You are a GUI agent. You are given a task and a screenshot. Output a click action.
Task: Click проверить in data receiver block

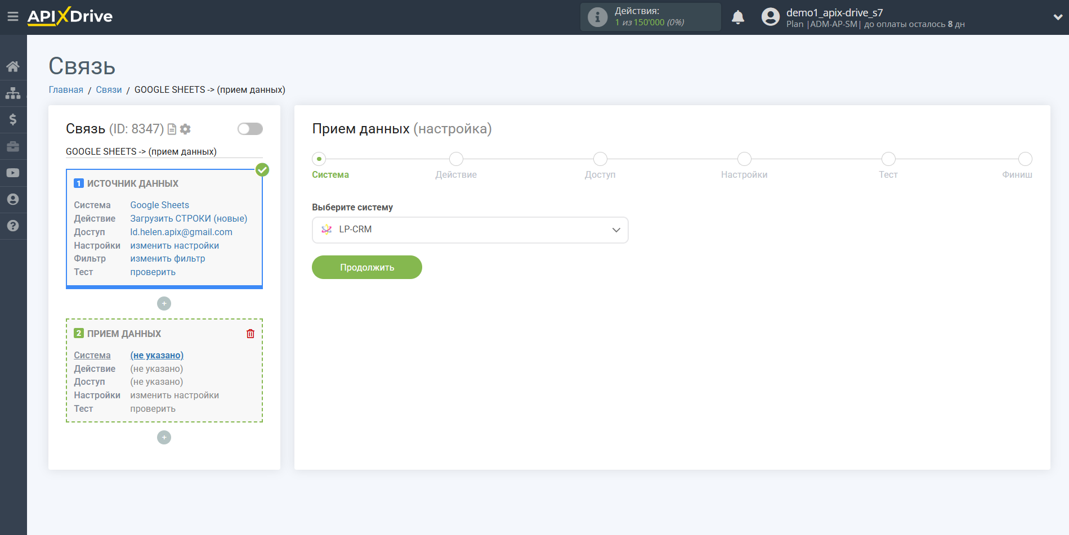coord(153,409)
